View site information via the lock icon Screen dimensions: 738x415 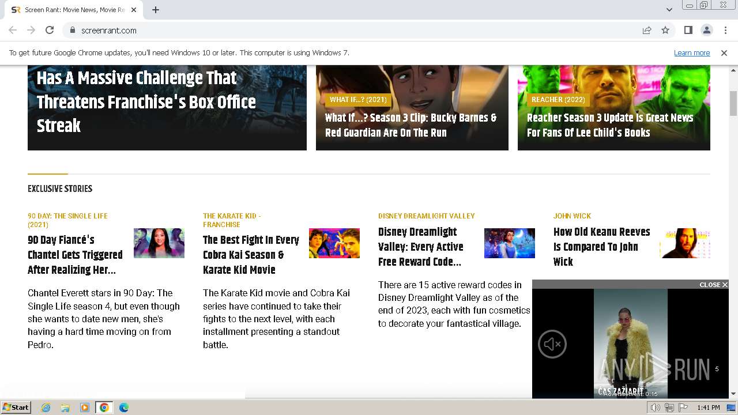tap(72, 30)
